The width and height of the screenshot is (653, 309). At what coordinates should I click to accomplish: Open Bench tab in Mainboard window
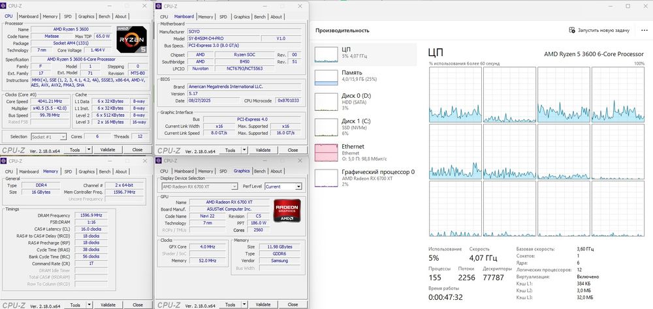coord(259,17)
